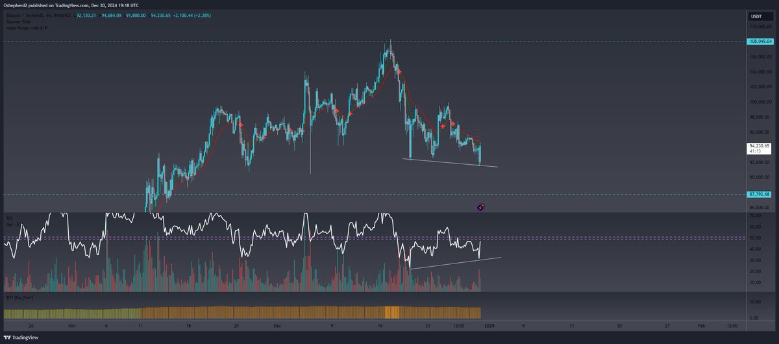The height and width of the screenshot is (344, 779).
Task: Select the BTI [Da_Prof] indicator label
Action: point(19,297)
